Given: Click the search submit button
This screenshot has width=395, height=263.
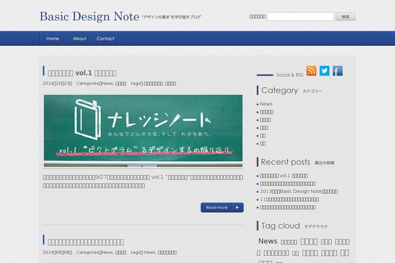Looking at the screenshot, I should click(x=346, y=16).
